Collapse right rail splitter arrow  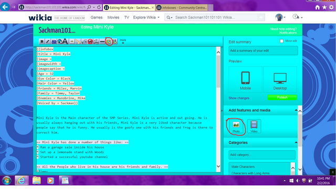[x=222, y=111]
